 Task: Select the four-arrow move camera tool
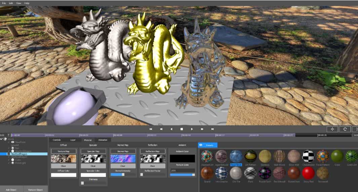click(x=332, y=129)
